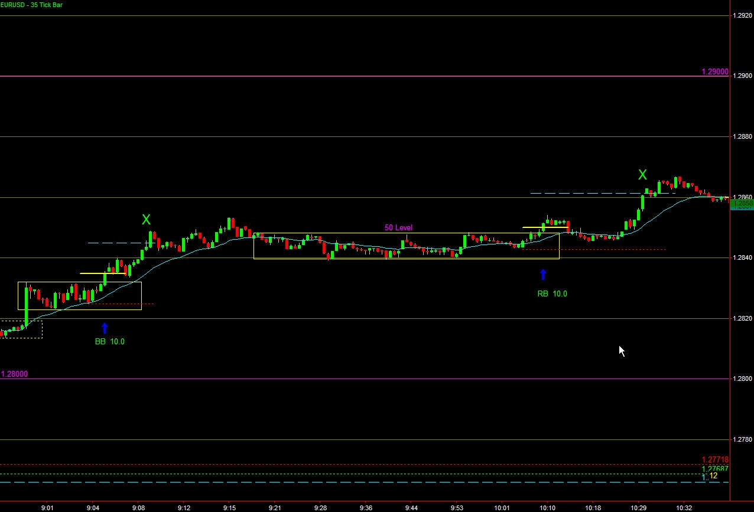
Task: Click the 9:12 time axis label
Action: click(184, 507)
